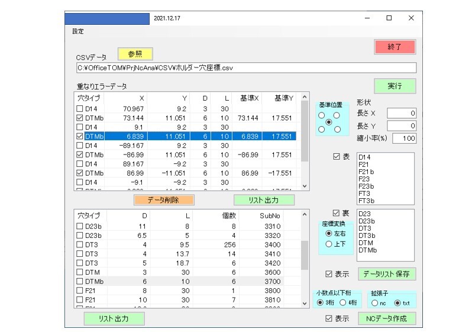Click the yellow 参照 browse button
Image resolution: width=472 pixels, height=332 pixels.
click(x=135, y=54)
